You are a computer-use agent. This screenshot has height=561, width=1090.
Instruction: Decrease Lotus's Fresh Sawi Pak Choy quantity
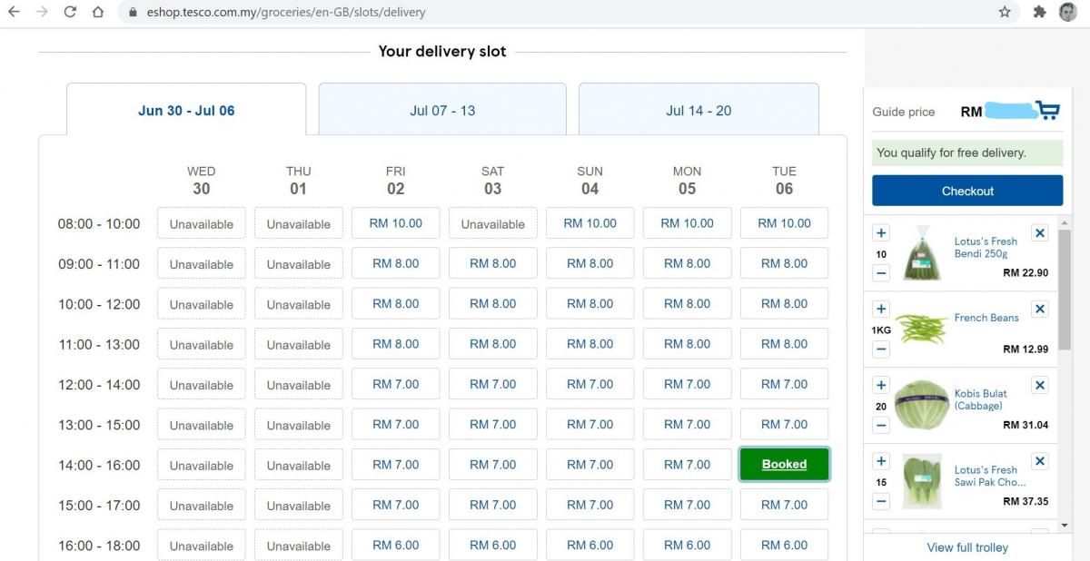click(x=881, y=501)
